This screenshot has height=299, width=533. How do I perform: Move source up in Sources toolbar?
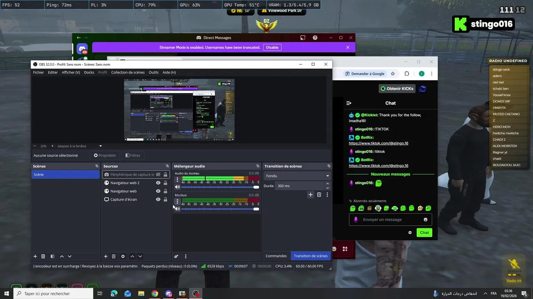coord(132,256)
